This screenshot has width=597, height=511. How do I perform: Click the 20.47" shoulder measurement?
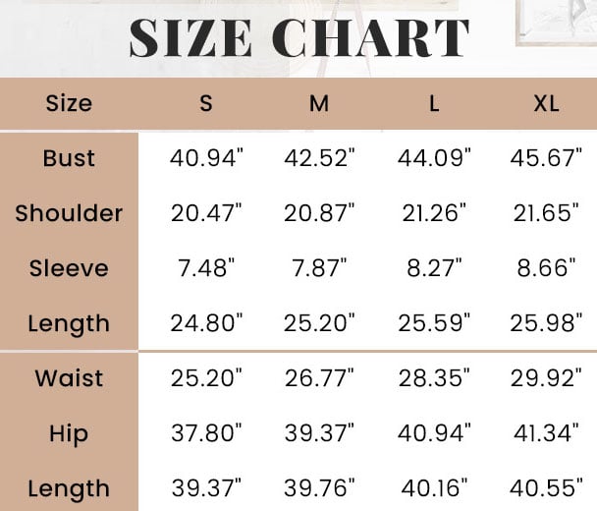(x=206, y=213)
